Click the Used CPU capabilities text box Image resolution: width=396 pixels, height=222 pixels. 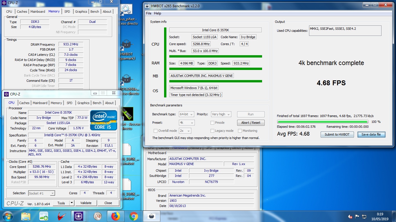point(345,31)
